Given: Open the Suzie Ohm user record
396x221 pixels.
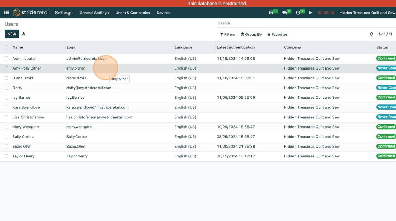Looking at the screenshot, I should click(22, 146).
